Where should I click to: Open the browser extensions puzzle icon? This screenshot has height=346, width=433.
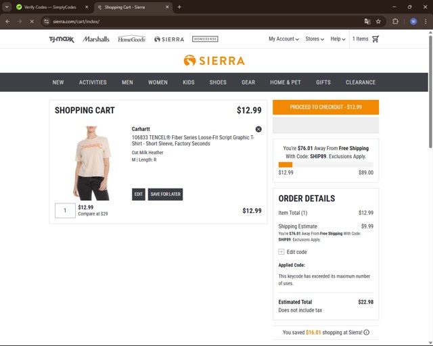point(395,22)
